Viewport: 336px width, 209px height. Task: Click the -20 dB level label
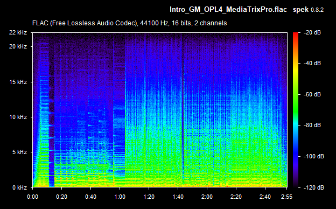312,32
